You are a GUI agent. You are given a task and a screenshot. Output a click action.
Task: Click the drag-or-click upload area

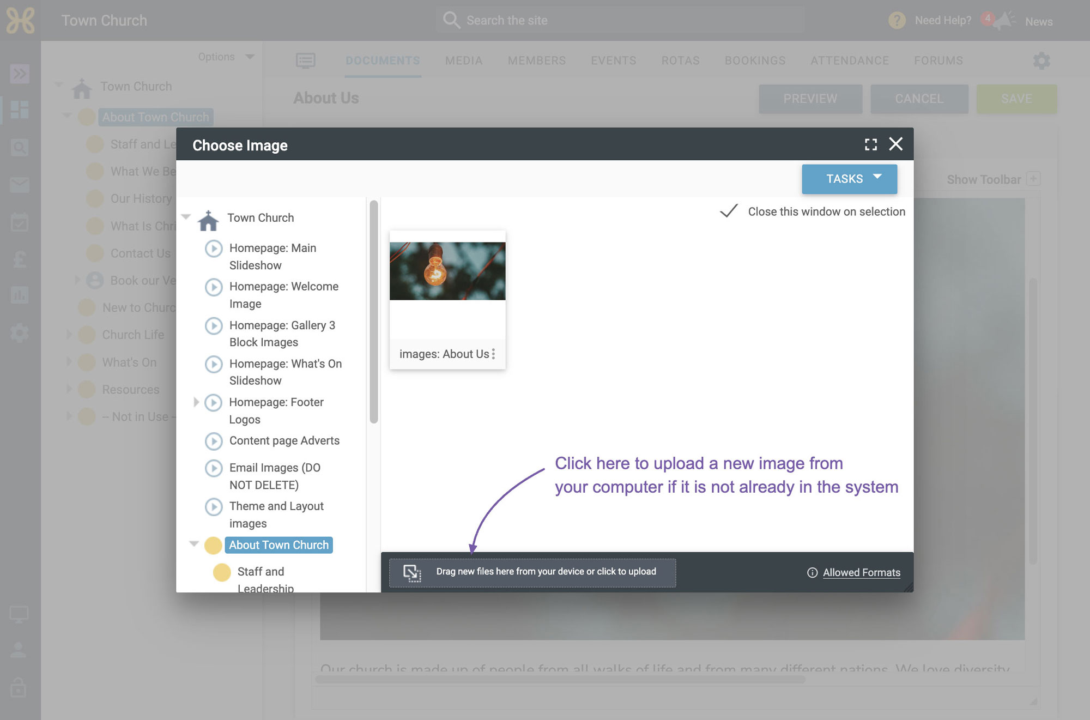click(532, 573)
